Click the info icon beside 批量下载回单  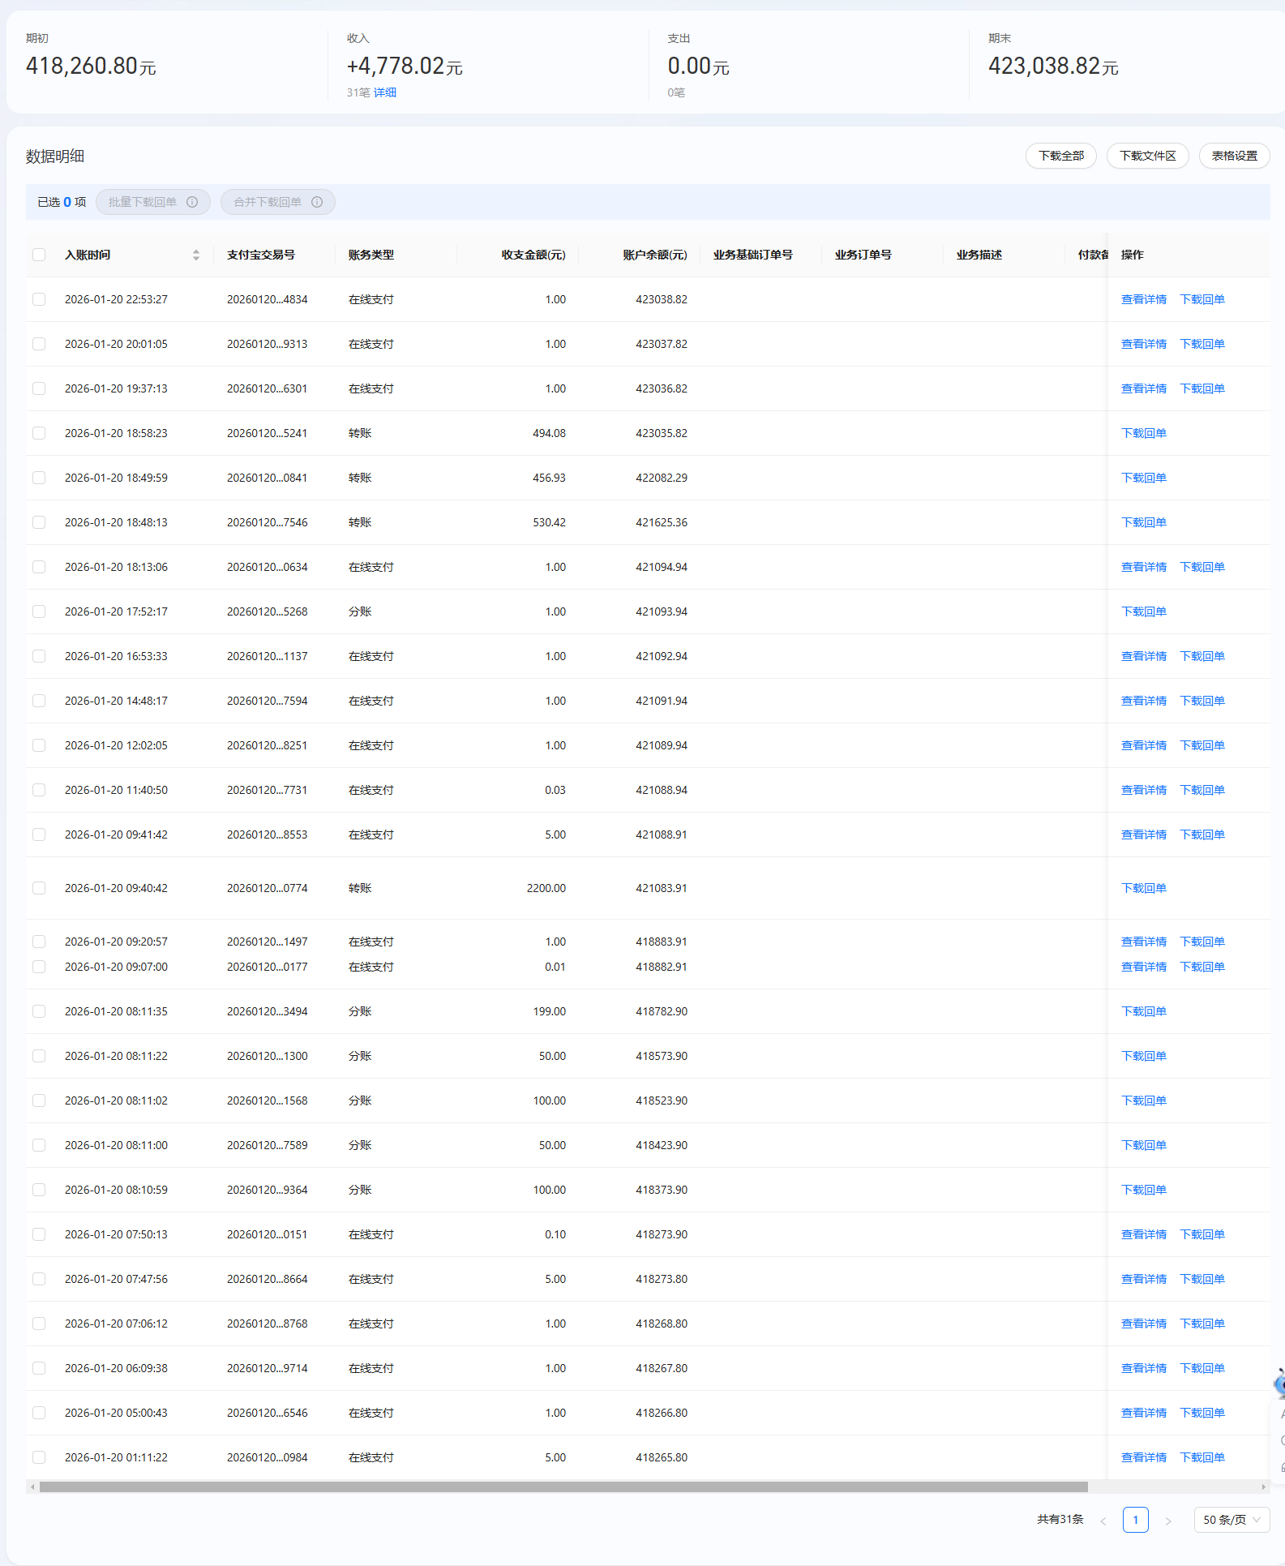pyautogui.click(x=192, y=202)
